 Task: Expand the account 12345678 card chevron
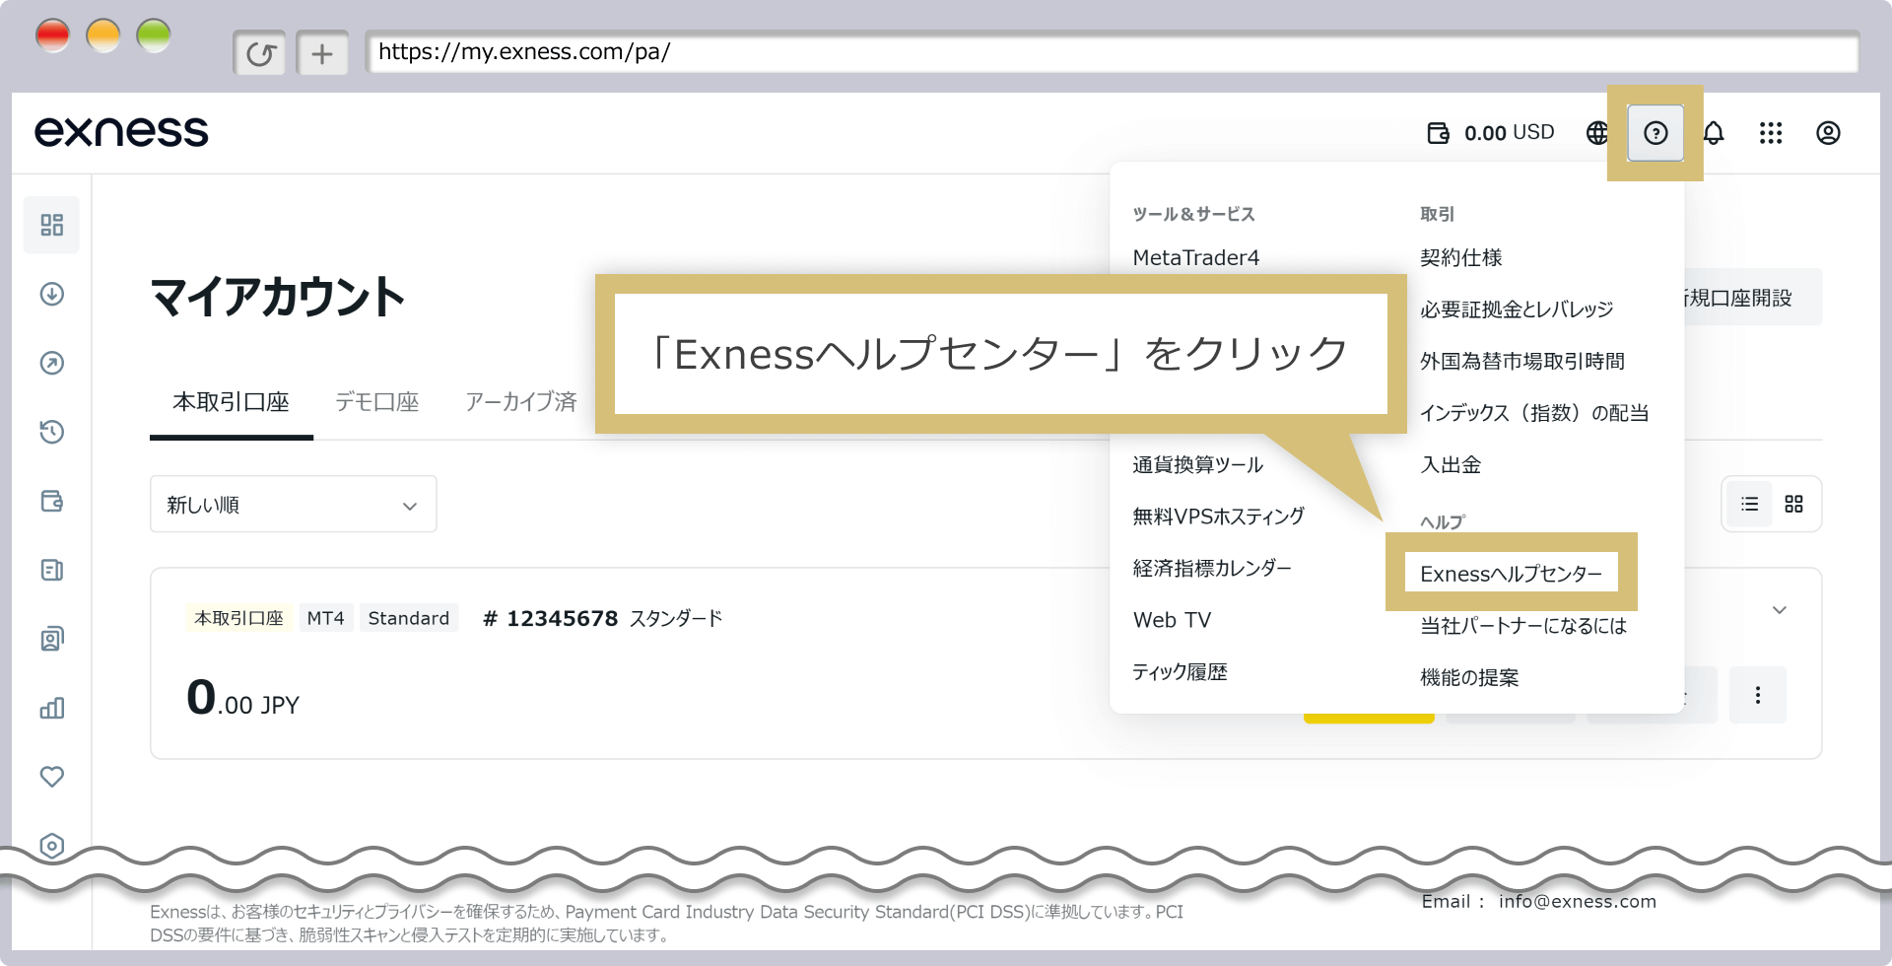(1779, 610)
